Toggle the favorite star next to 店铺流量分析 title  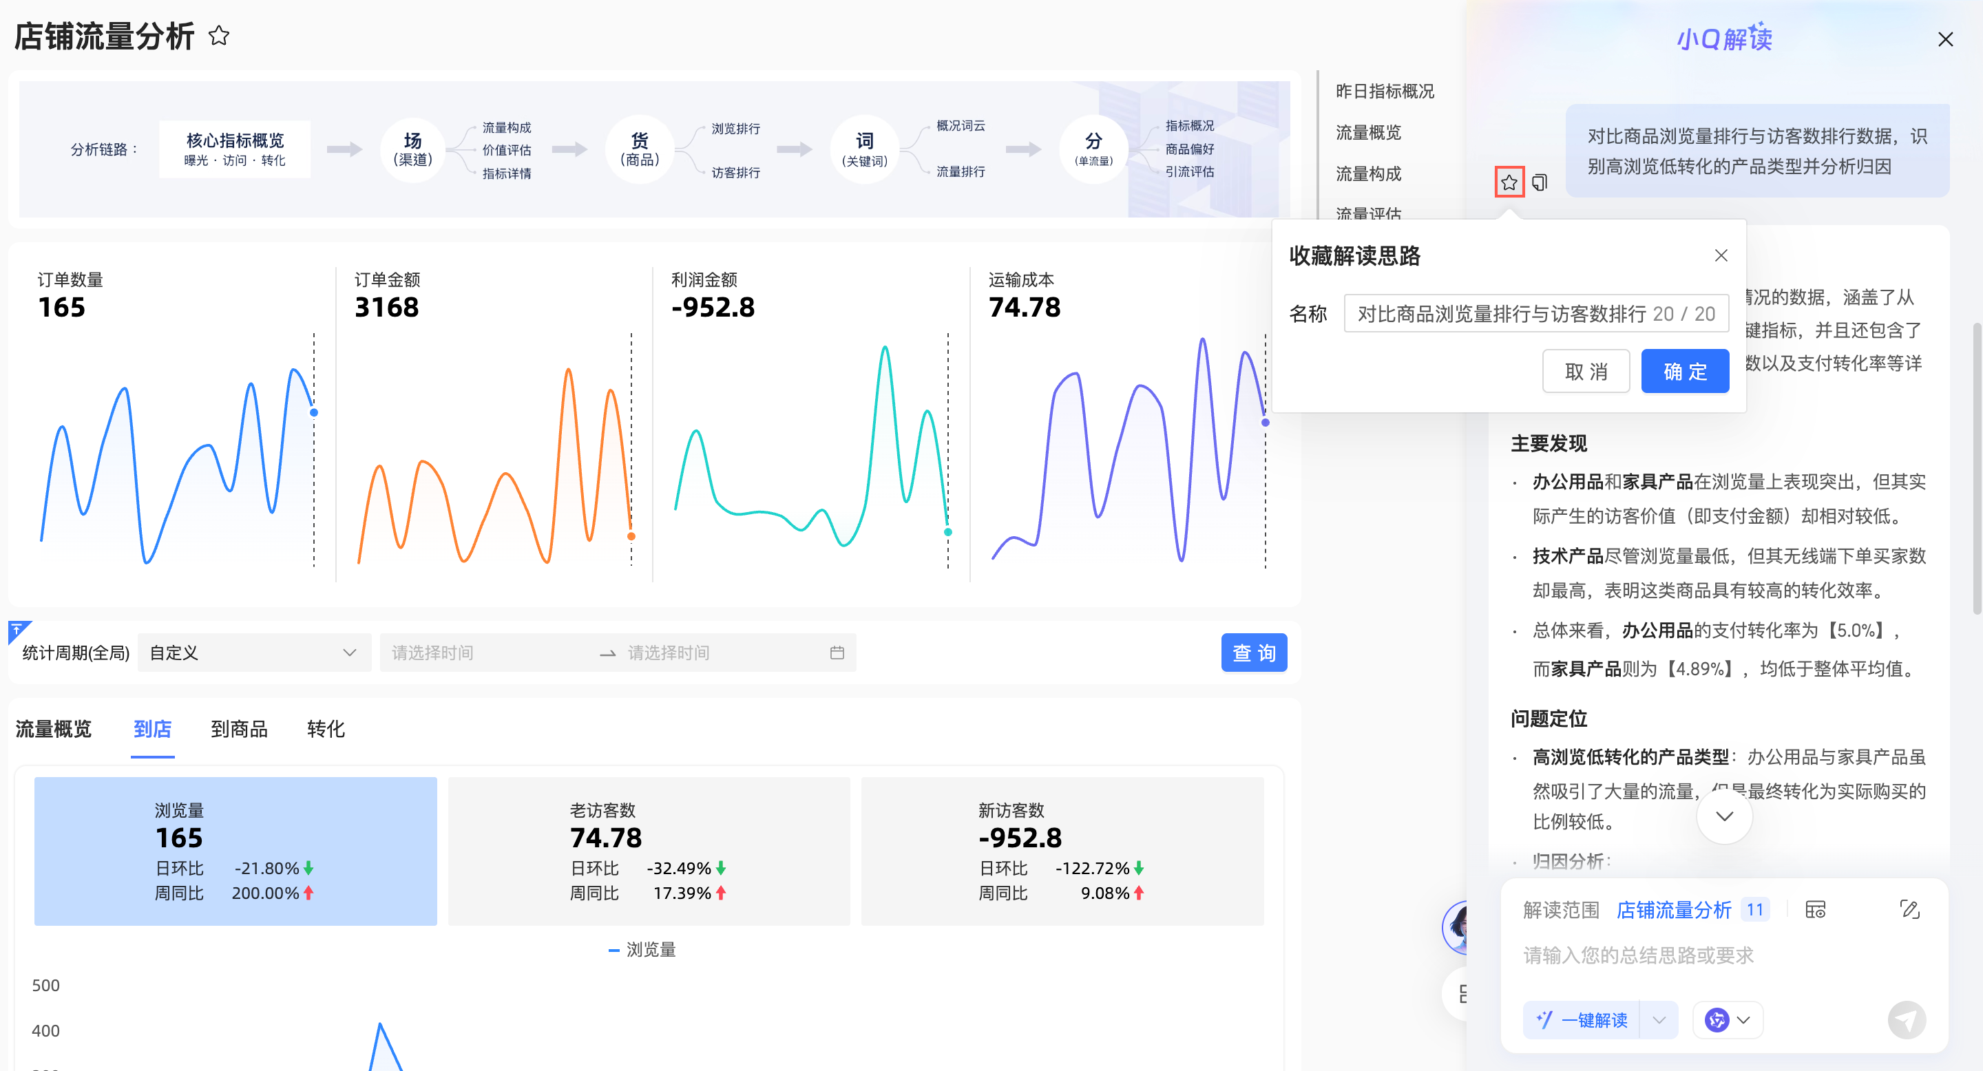click(x=219, y=35)
